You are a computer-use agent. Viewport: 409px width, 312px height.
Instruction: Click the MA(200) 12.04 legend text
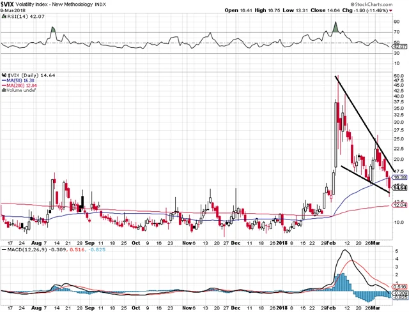22,85
